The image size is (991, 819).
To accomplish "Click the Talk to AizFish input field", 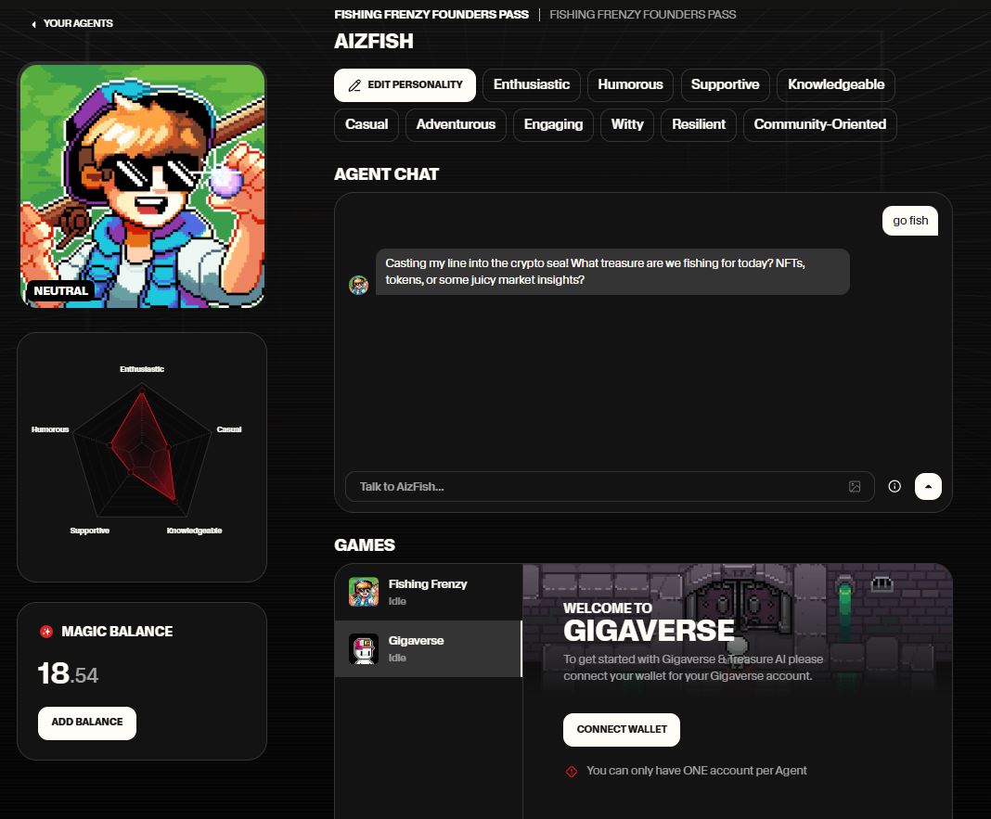I will click(x=594, y=487).
